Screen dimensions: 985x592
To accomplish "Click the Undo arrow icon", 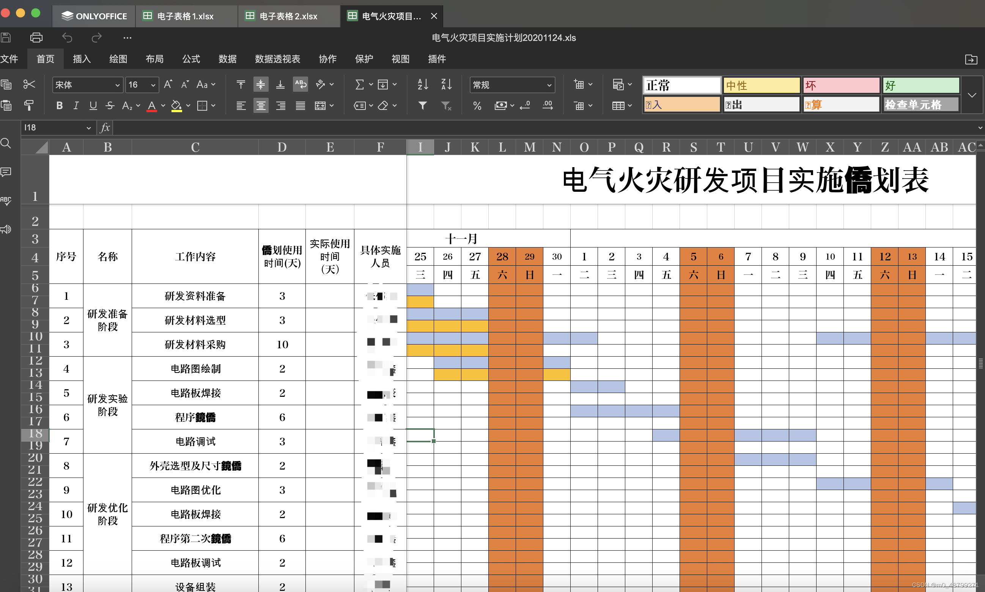I will click(x=67, y=38).
